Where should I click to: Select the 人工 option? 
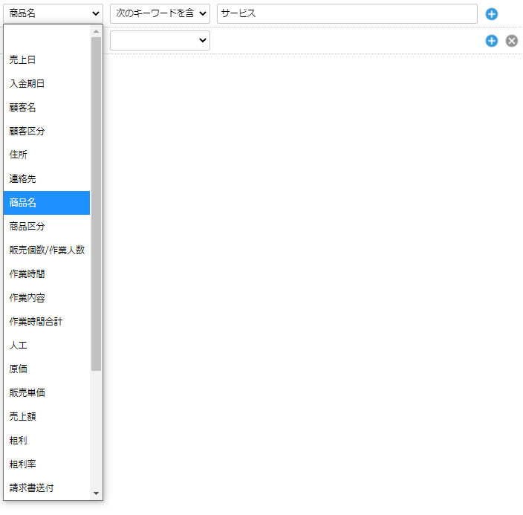(47, 346)
